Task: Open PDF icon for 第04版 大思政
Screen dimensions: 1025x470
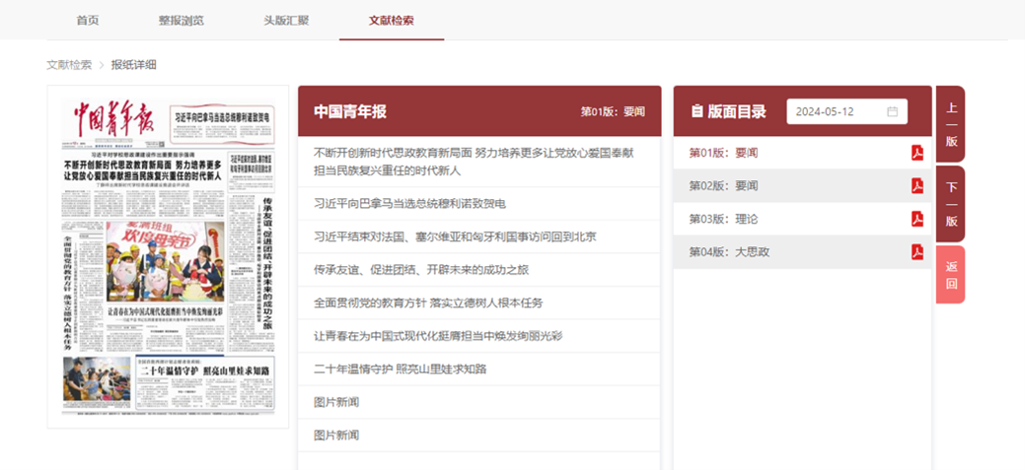Action: (x=917, y=252)
